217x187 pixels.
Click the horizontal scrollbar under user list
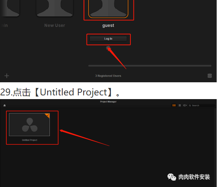150,66
